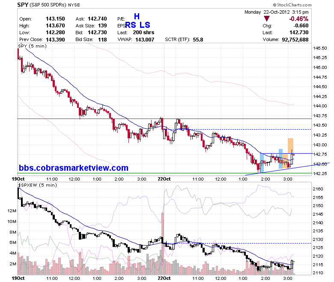
Task: Click the blue 'RS' annotation label
Action: 131,25
